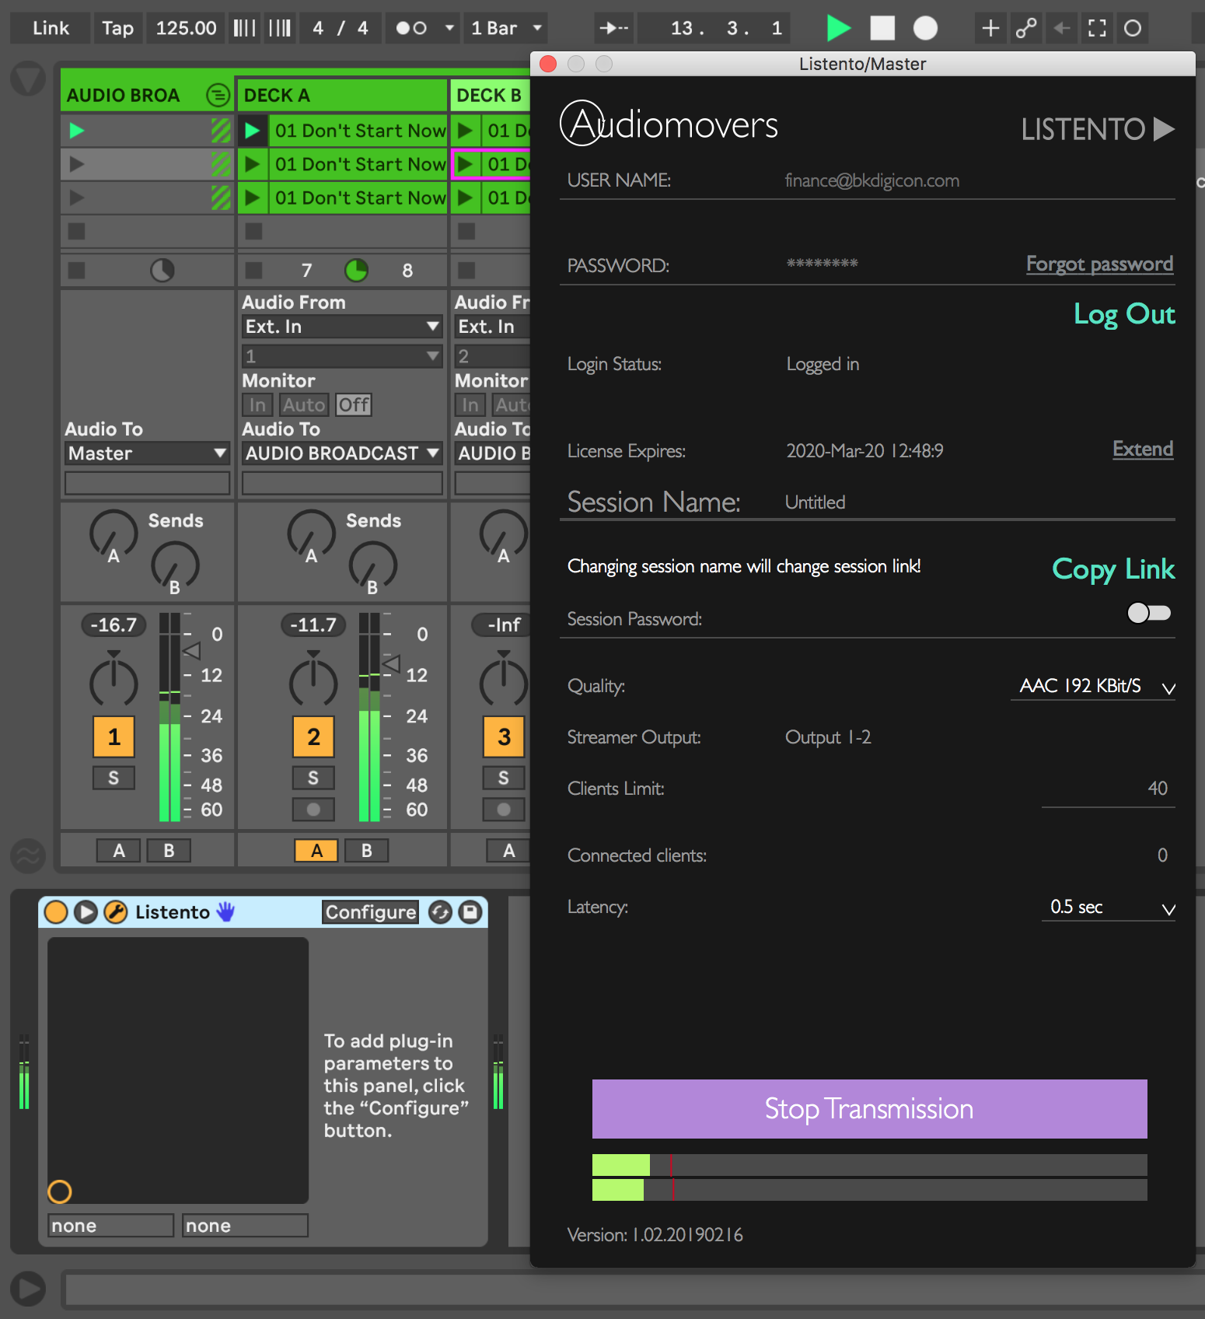Click the phase nudge down icon
Screen dimensions: 1205x1319
pyautogui.click(x=244, y=28)
